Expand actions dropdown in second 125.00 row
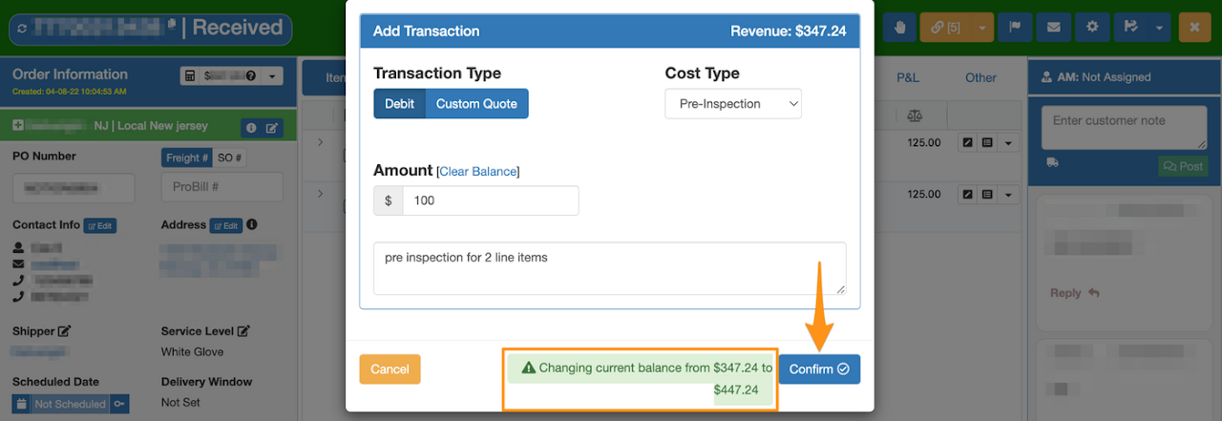 [1006, 195]
